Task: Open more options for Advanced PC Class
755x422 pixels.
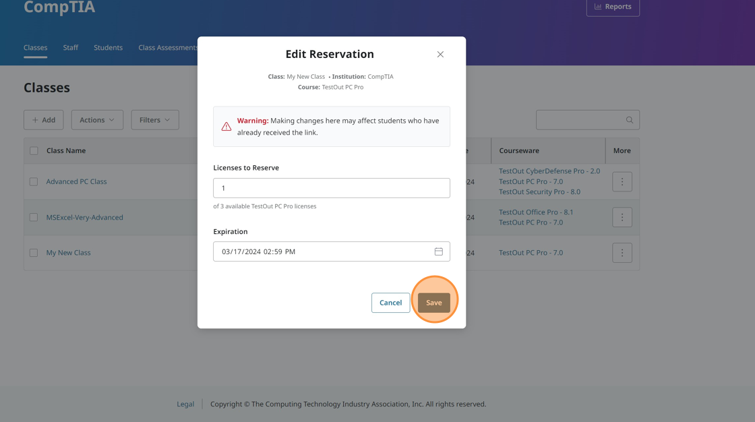Action: [622, 181]
